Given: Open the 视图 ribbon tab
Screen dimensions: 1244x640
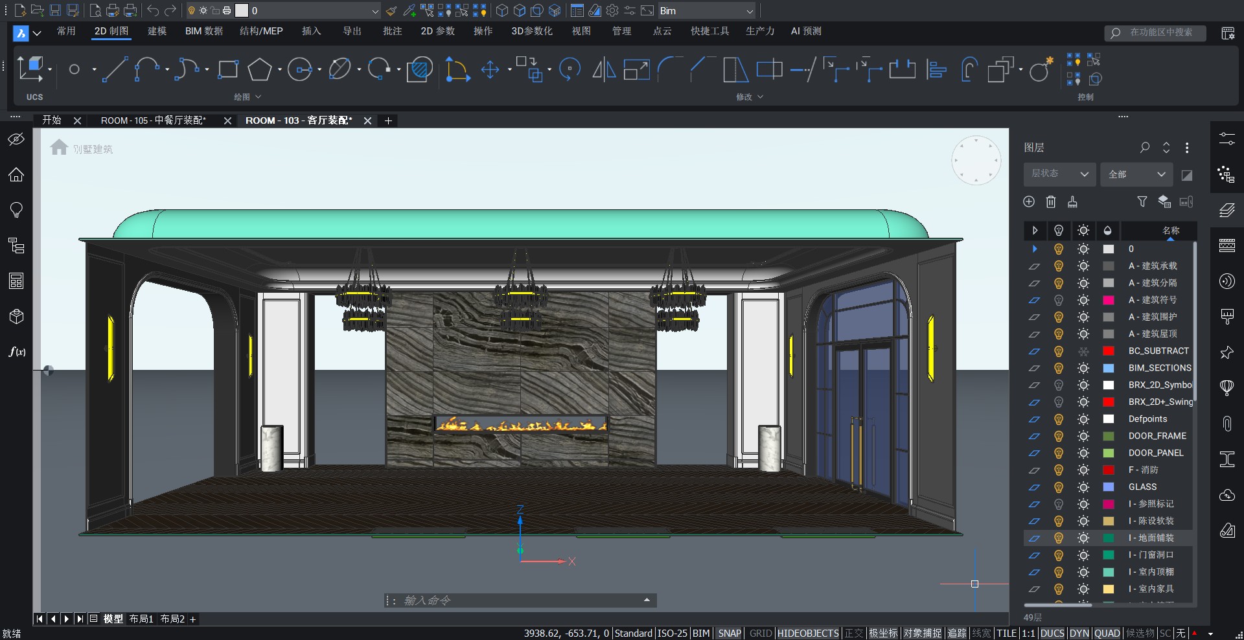Looking at the screenshot, I should [581, 31].
